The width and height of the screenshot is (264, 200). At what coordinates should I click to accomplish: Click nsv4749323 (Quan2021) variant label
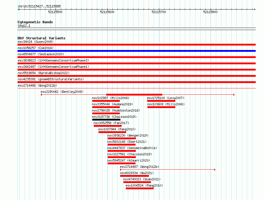click(x=142, y=179)
